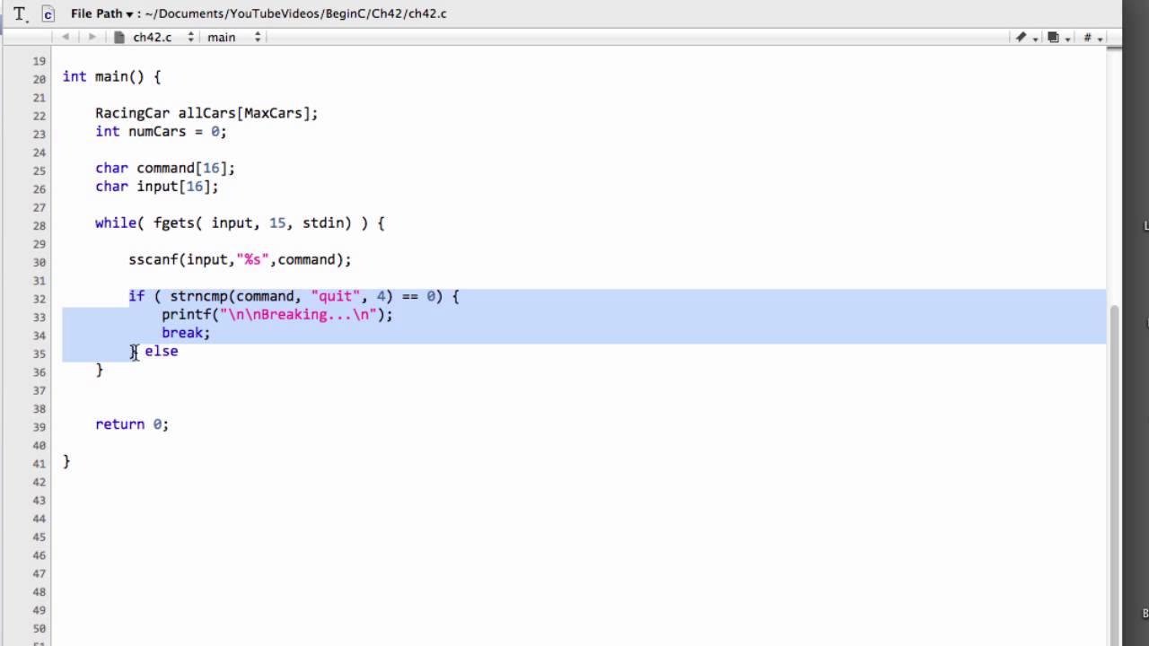This screenshot has width=1149, height=646.
Task: Click 'char command[16];' declaration
Action: pyautogui.click(x=165, y=168)
